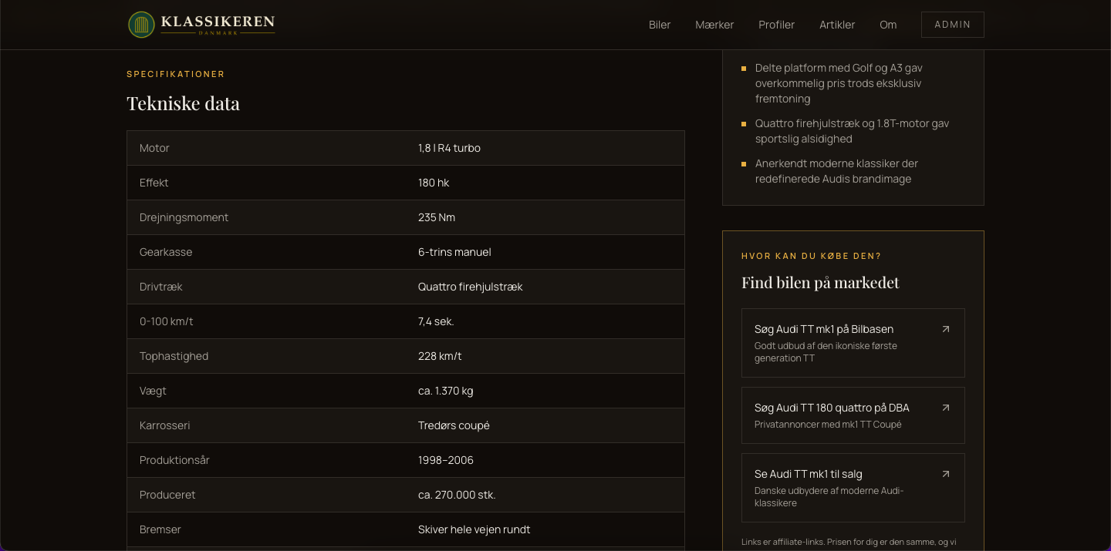Click the Produceret value 'ca. 270.000 stk.'

pyautogui.click(x=457, y=495)
